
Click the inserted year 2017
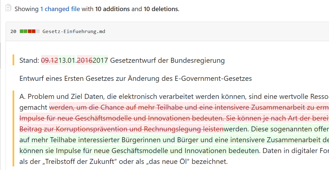(x=100, y=60)
